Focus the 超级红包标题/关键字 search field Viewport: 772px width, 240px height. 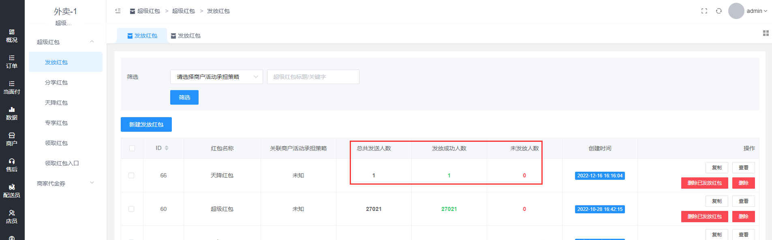tap(313, 77)
